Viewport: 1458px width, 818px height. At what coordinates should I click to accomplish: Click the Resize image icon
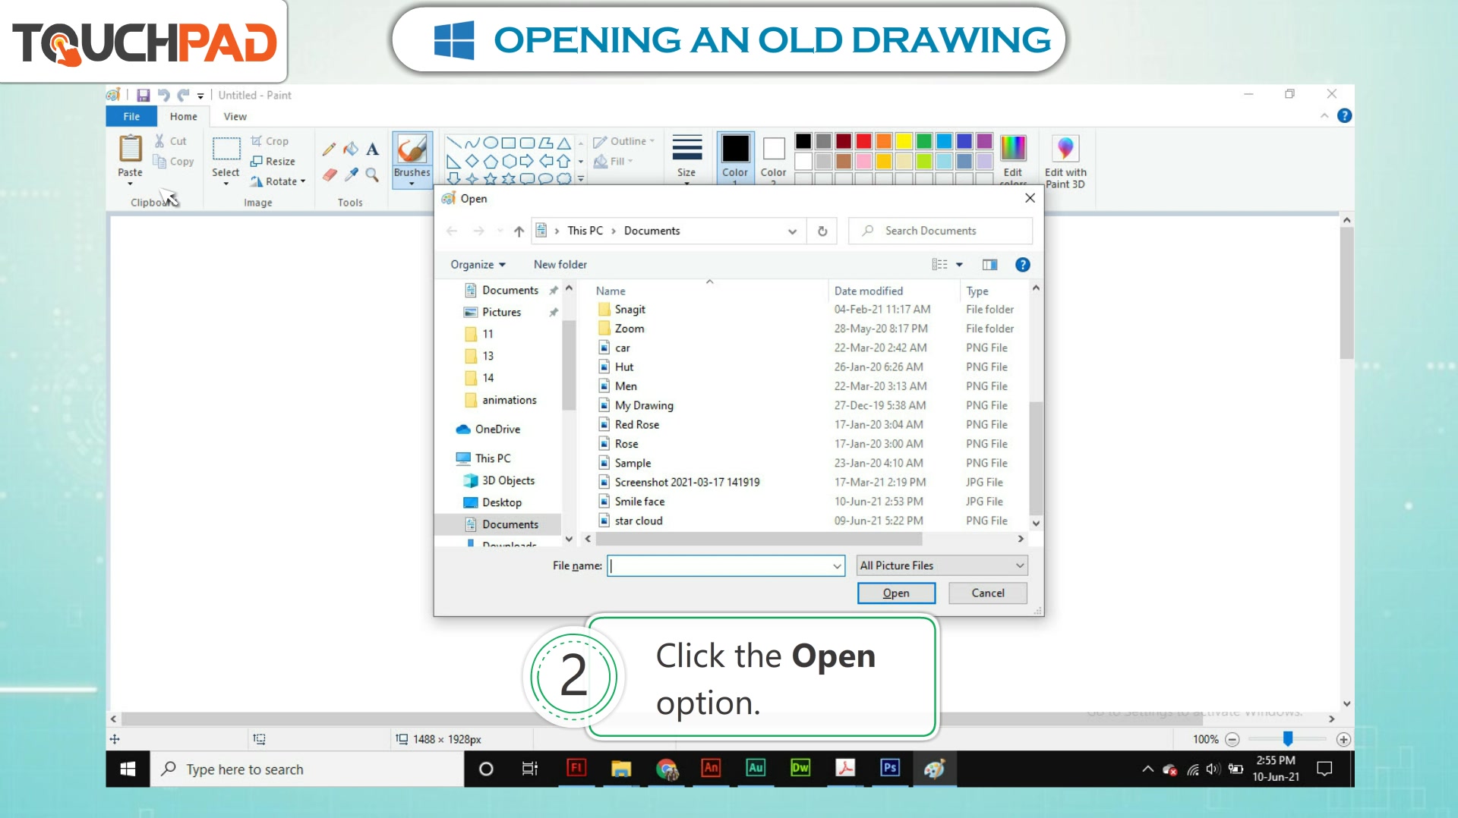point(257,161)
